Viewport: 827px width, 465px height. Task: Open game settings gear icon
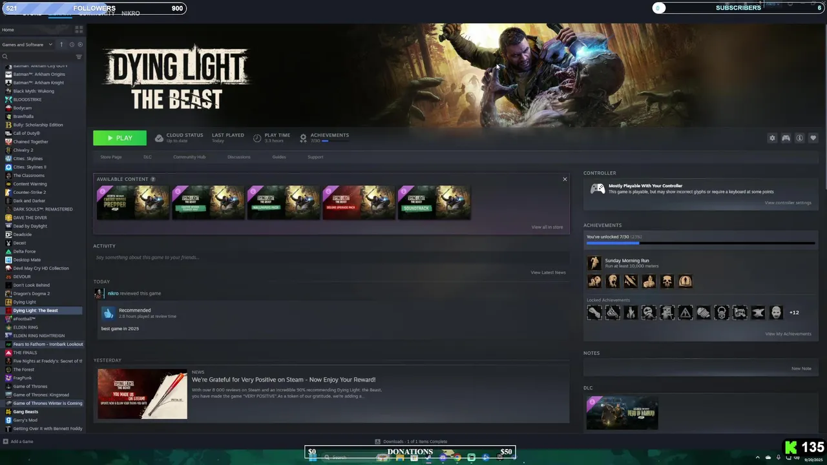coord(772,138)
